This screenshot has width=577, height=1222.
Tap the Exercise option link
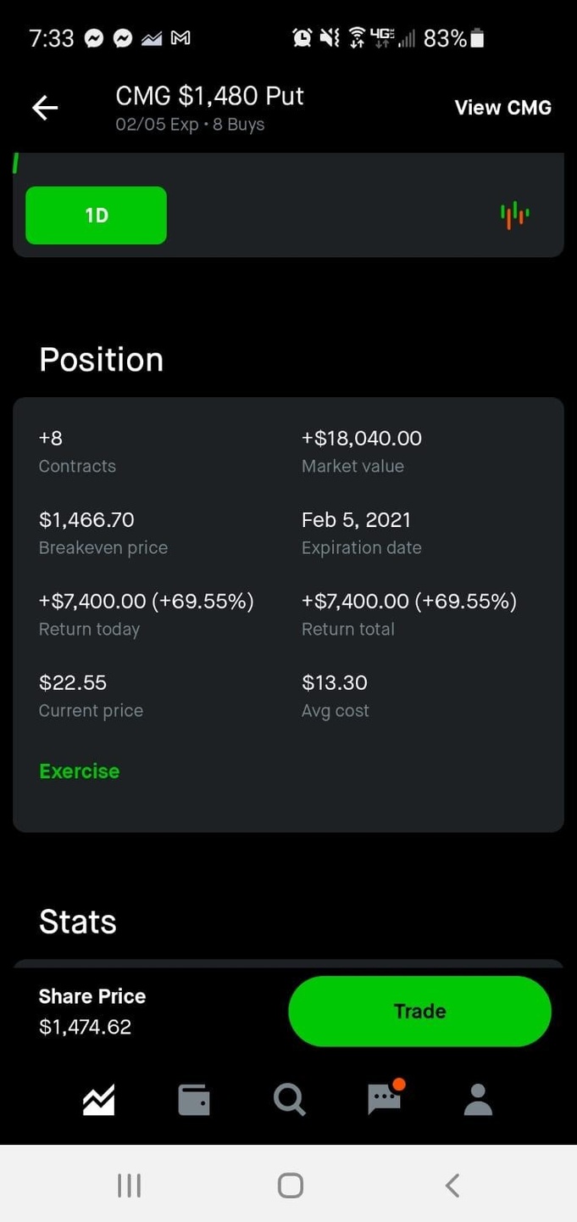click(x=79, y=771)
